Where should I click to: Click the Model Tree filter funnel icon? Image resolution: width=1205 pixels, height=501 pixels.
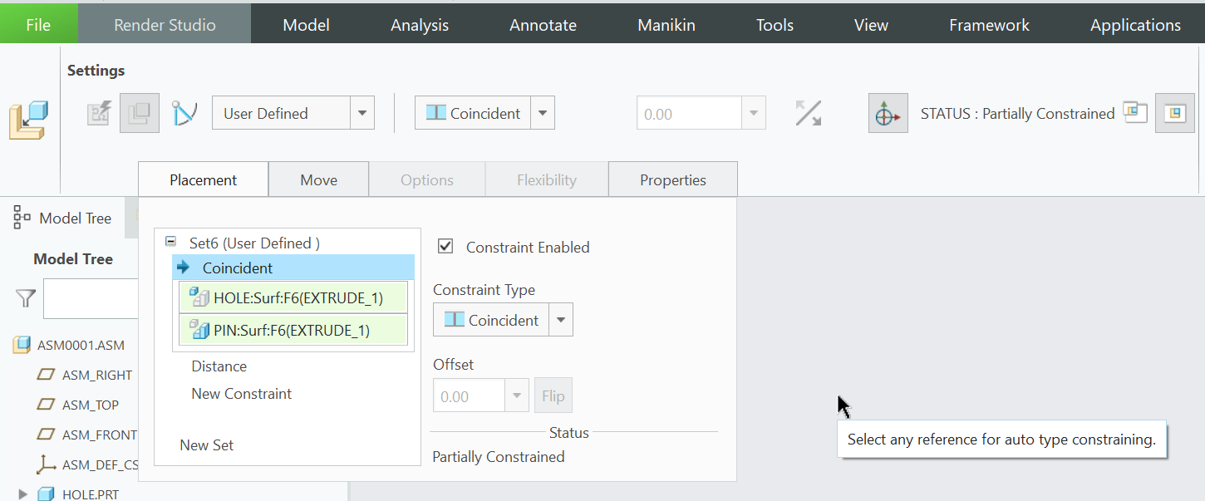26,298
